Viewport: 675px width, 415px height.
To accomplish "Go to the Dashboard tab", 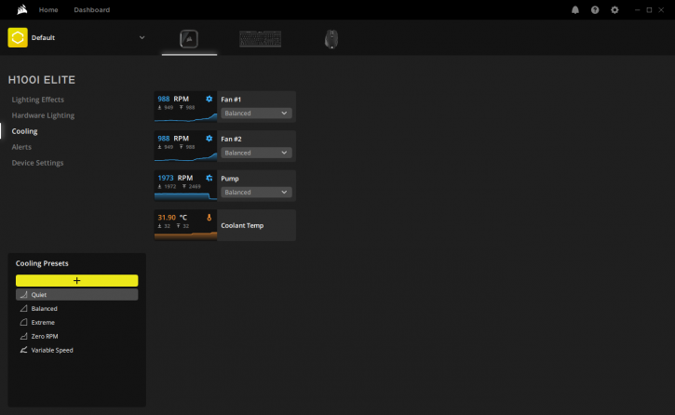I will (91, 10).
